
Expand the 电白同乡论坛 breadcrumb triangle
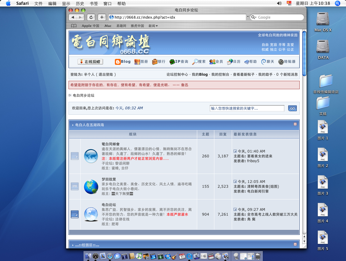70,95
